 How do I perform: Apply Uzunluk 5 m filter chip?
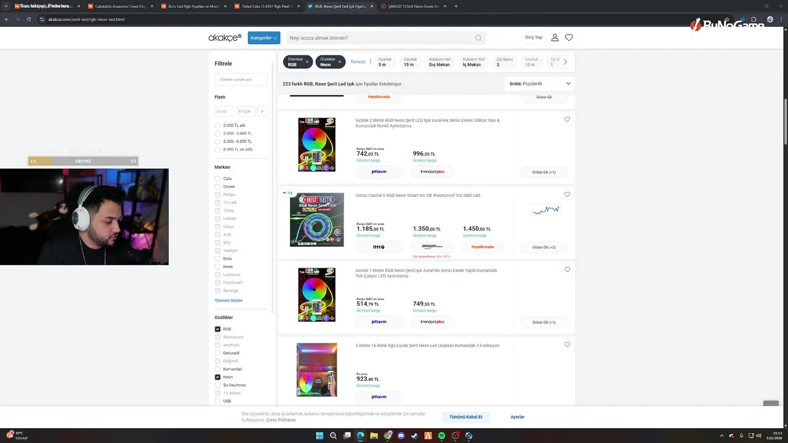tap(385, 62)
